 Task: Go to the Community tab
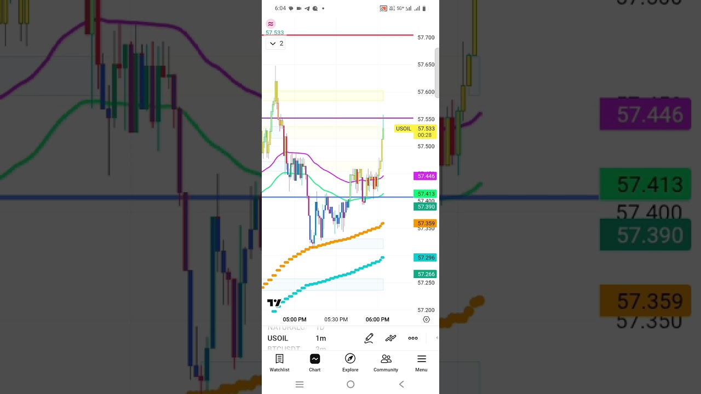386,363
